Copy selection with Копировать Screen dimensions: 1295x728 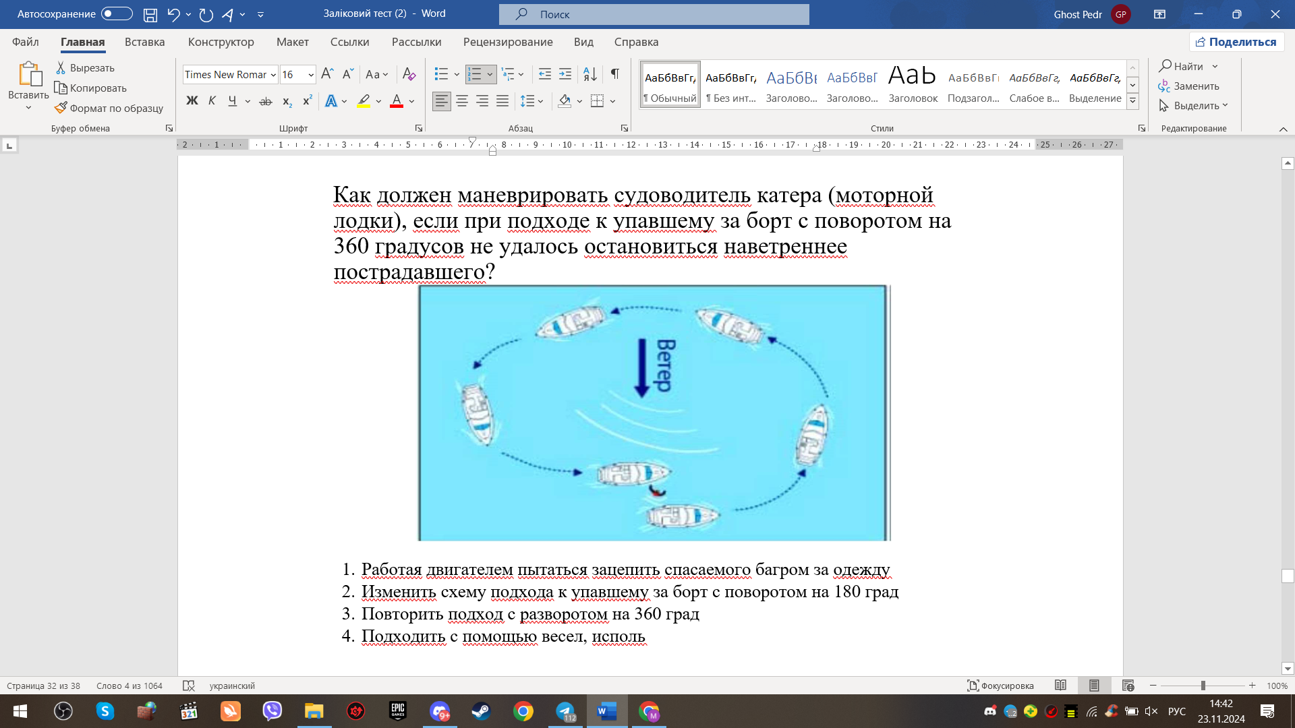tap(90, 88)
